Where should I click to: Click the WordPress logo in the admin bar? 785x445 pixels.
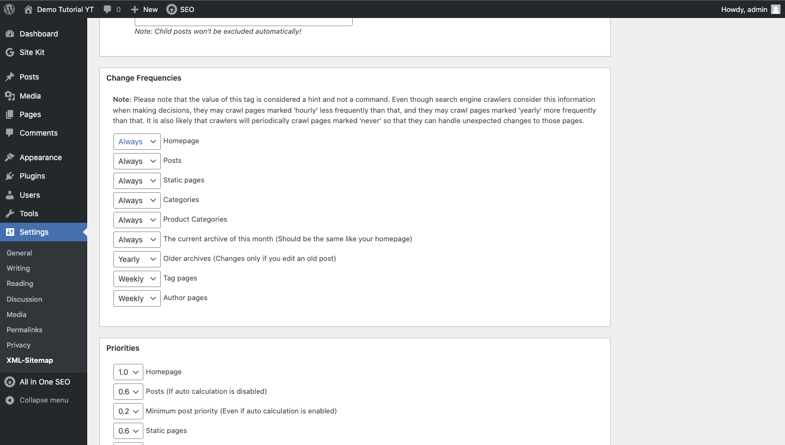[9, 9]
